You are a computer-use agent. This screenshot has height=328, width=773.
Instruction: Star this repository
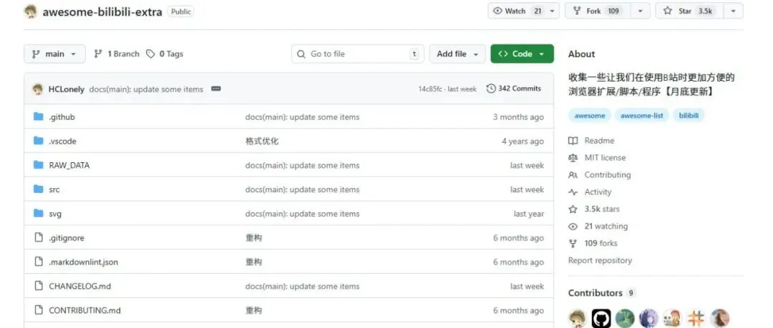click(690, 11)
